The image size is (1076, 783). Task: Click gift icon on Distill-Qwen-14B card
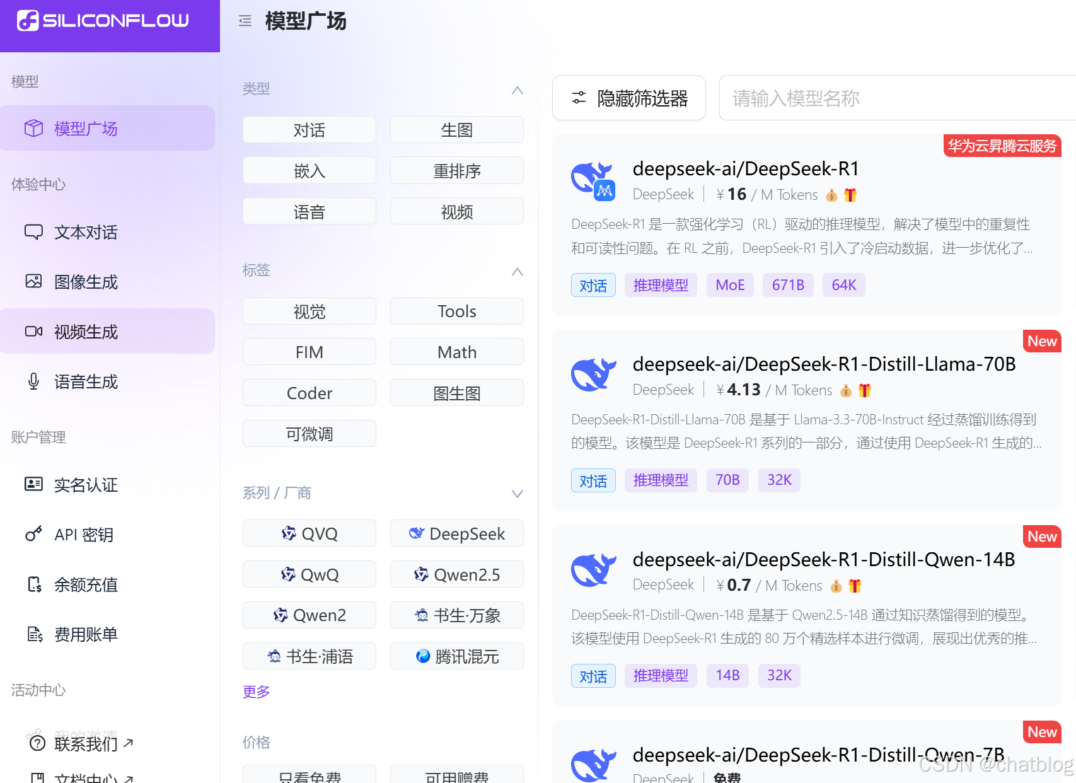tap(855, 586)
